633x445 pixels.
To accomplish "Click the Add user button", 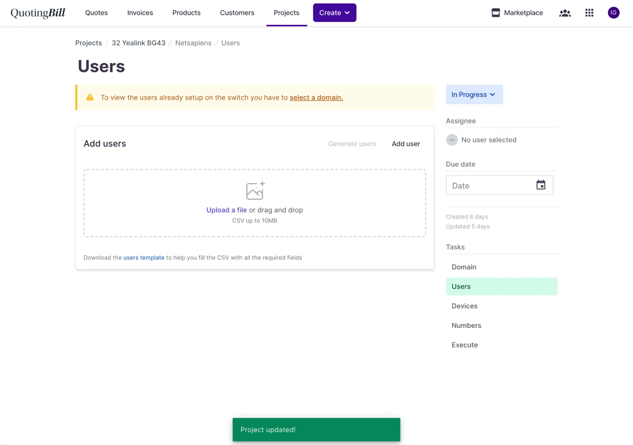I will click(406, 144).
